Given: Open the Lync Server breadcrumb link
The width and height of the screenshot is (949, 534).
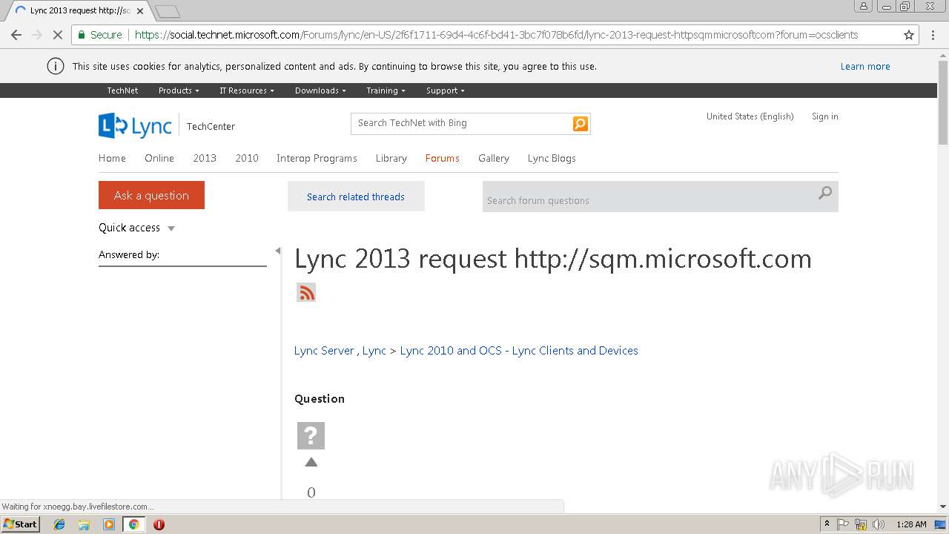Looking at the screenshot, I should click(324, 351).
